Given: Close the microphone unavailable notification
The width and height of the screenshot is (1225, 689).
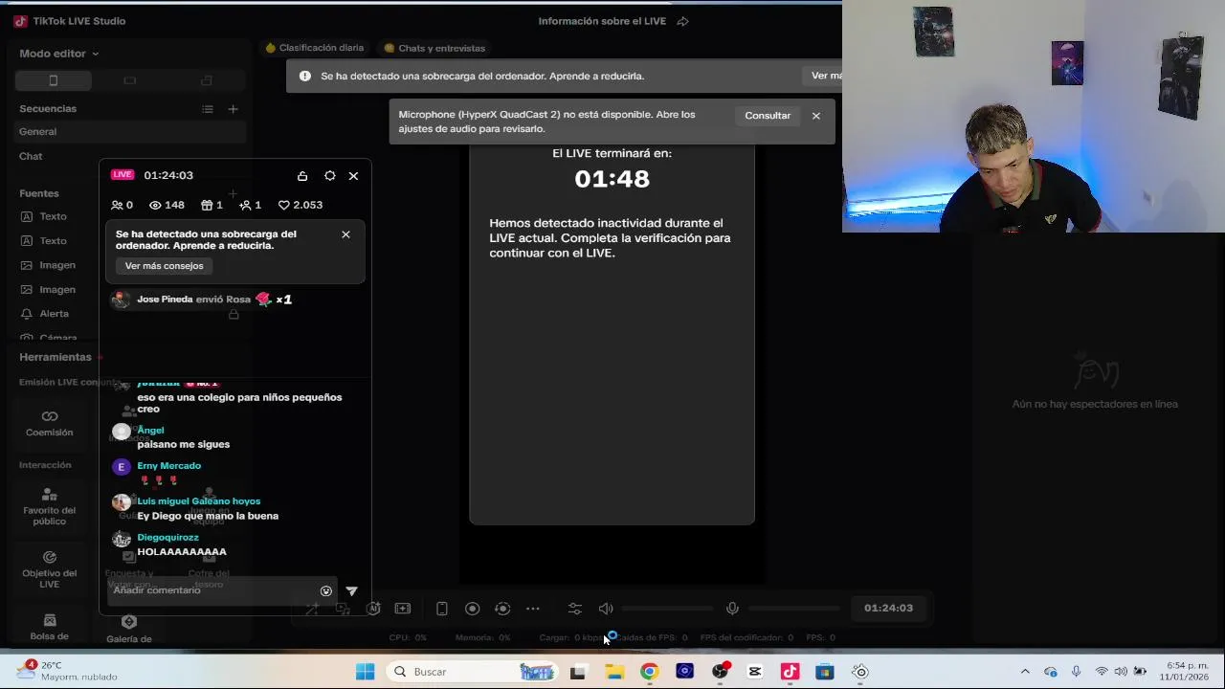Looking at the screenshot, I should [x=815, y=116].
